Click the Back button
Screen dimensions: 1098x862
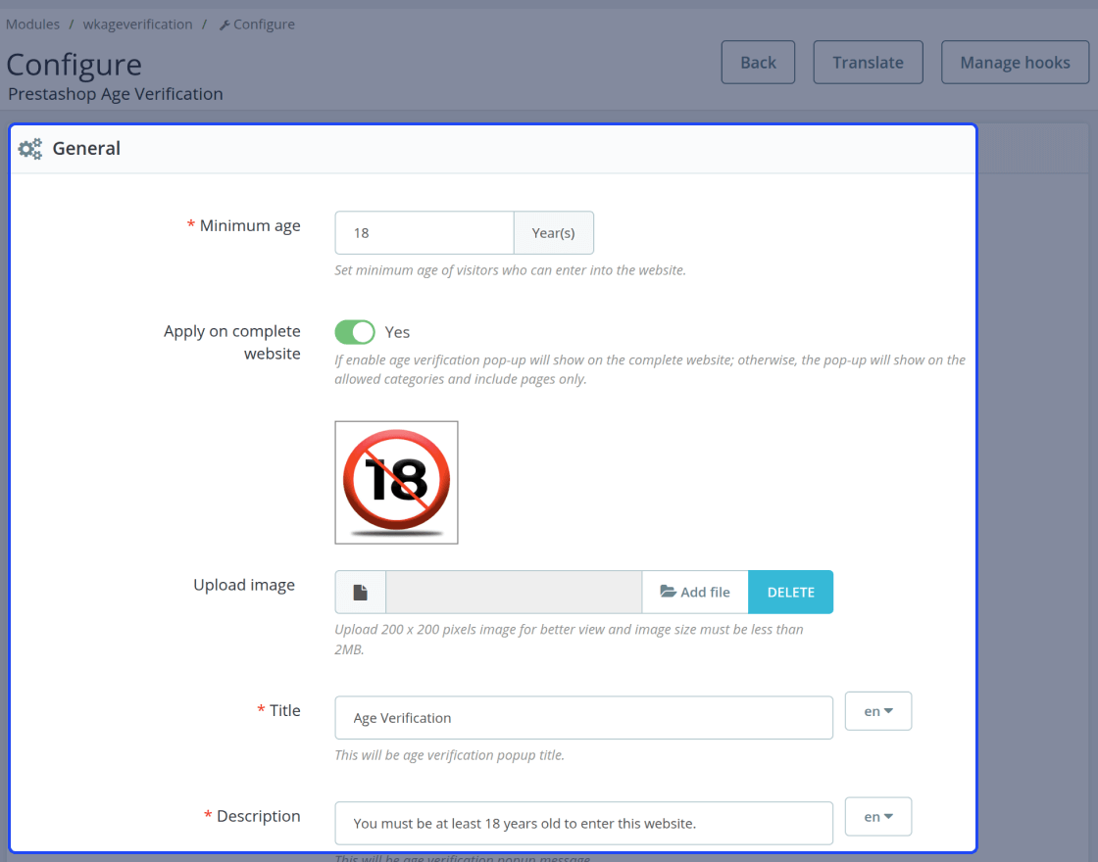[759, 63]
